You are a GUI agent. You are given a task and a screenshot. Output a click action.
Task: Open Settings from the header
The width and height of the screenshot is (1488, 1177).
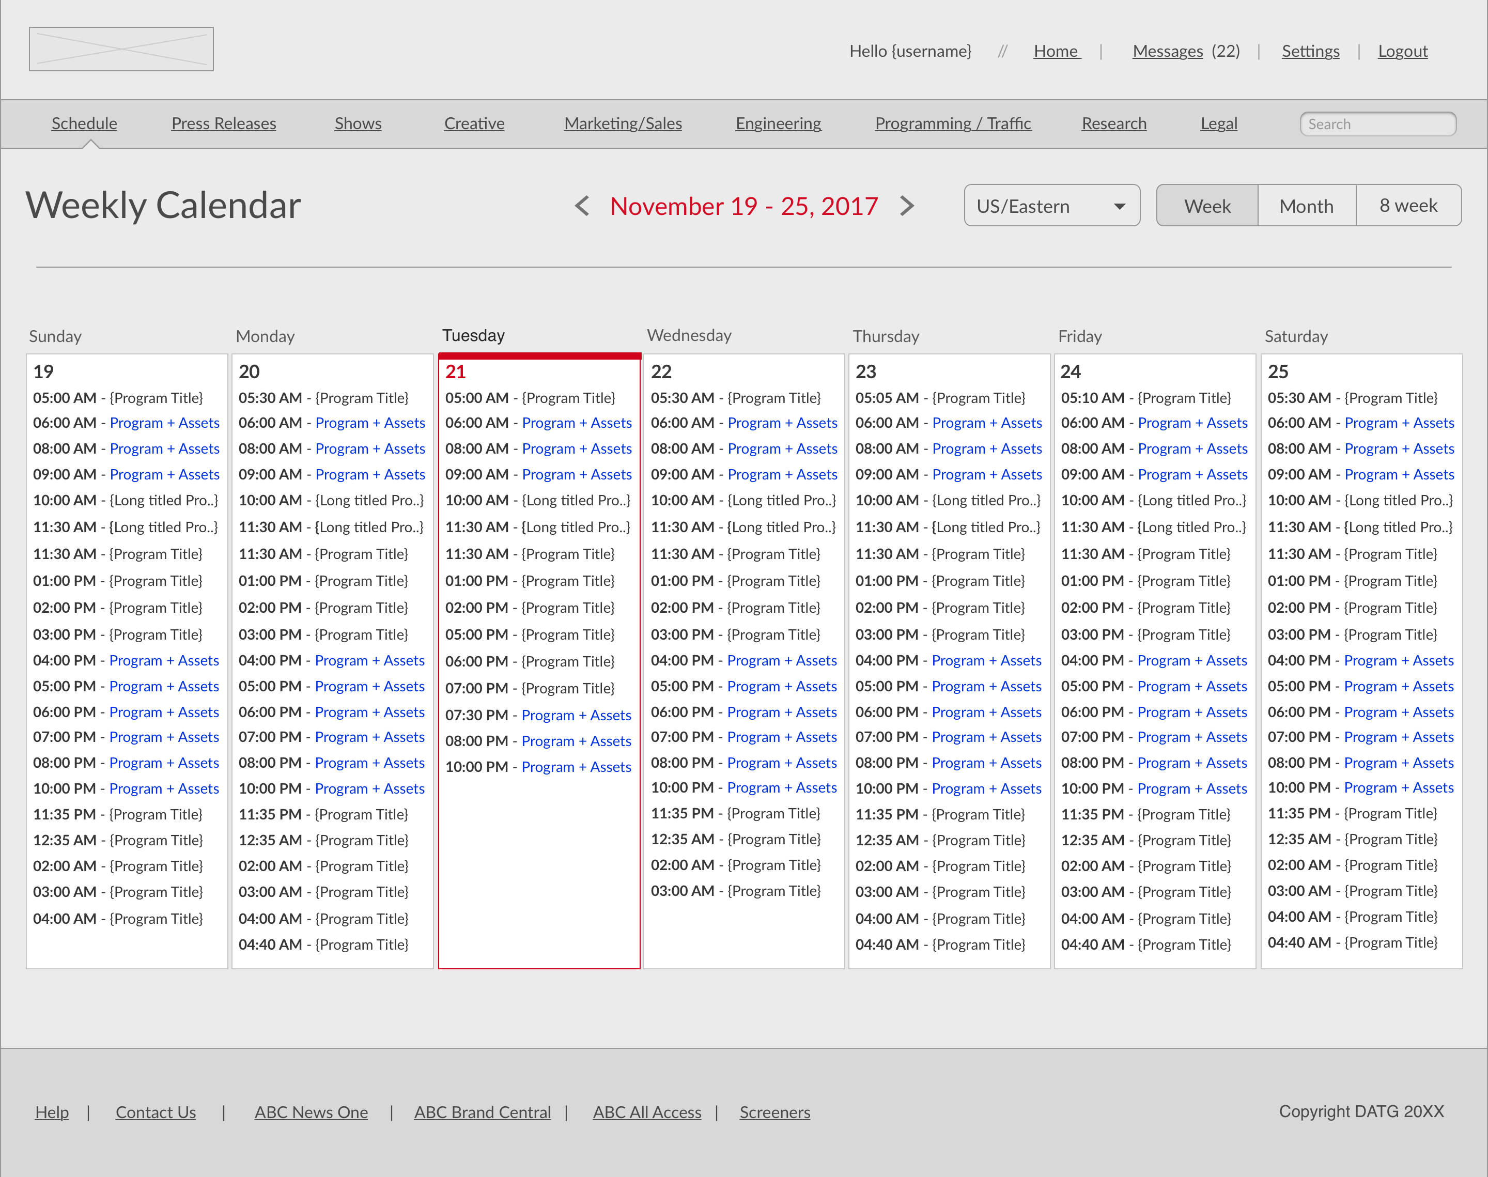(1310, 51)
